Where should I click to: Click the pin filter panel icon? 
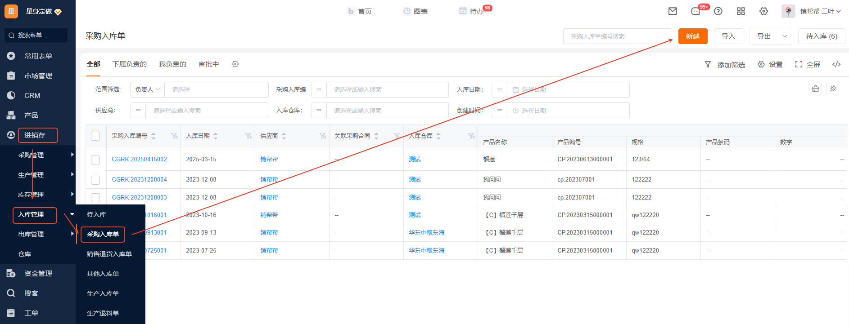click(833, 89)
